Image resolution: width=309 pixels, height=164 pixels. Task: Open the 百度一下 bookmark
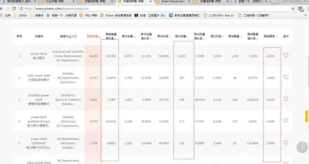(62, 15)
